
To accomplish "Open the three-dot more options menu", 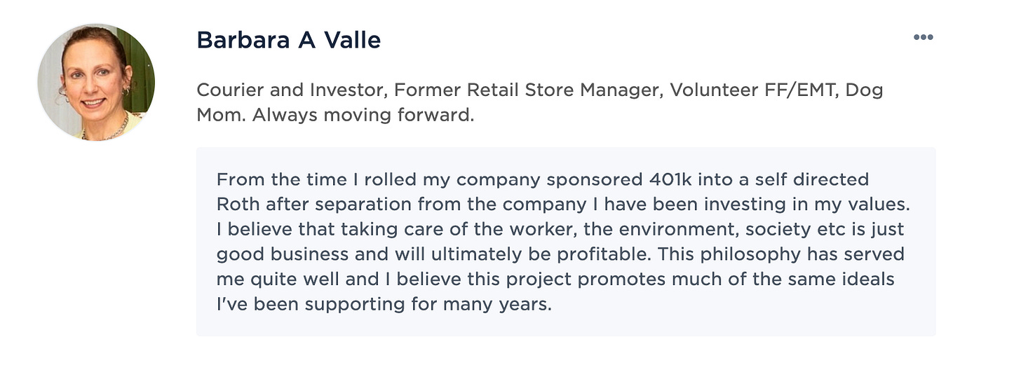I will coord(923,38).
